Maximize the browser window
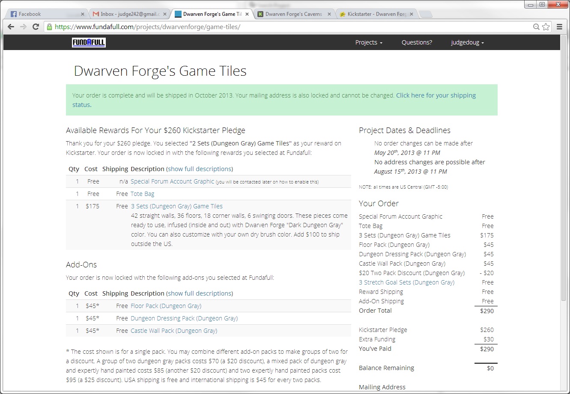The image size is (570, 394). 542,4
